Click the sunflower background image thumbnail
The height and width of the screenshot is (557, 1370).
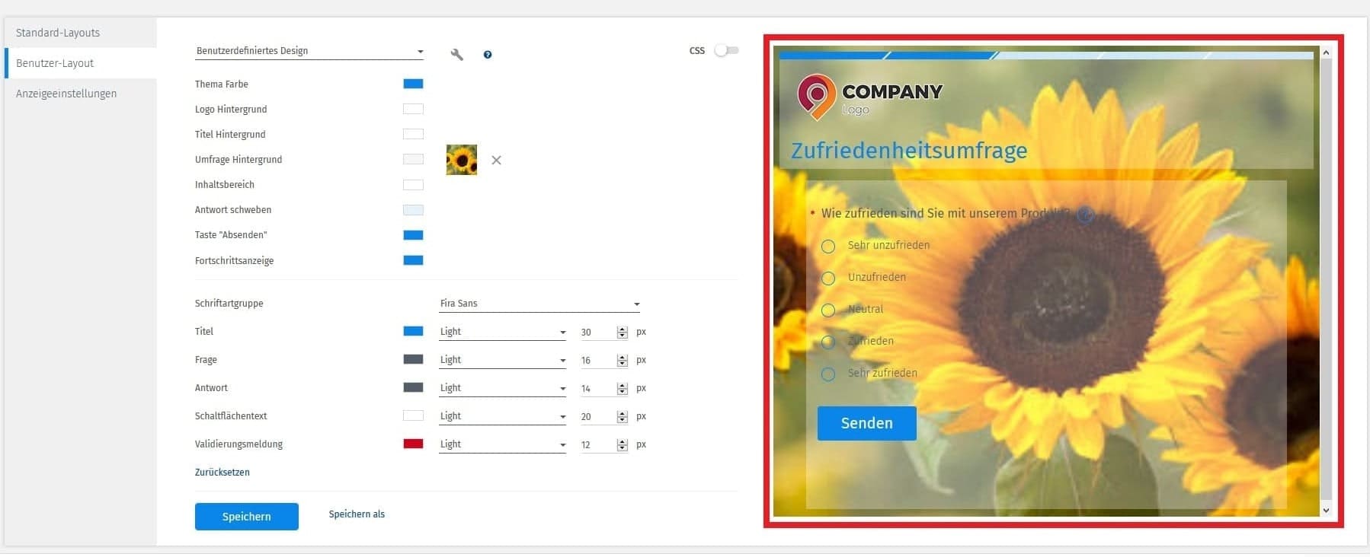(x=462, y=160)
